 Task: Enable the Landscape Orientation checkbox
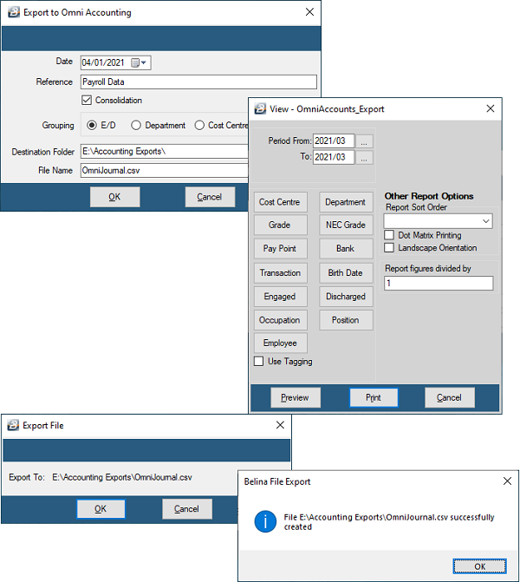389,247
